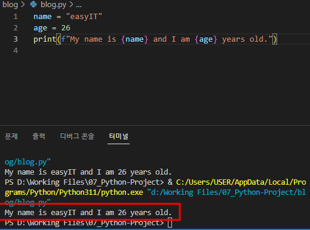Click the {name} placeholder in f-string
Viewport: 310px width, 230px height.
click(x=135, y=39)
